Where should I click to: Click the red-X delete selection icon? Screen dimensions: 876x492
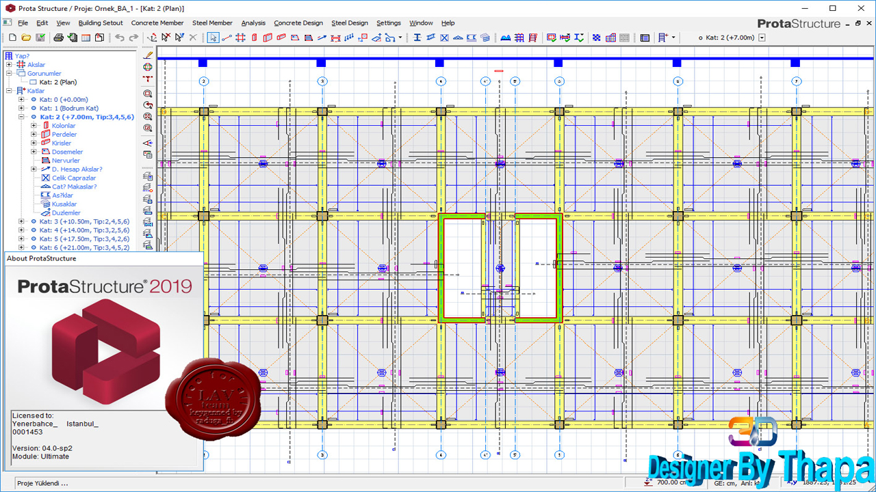point(166,38)
